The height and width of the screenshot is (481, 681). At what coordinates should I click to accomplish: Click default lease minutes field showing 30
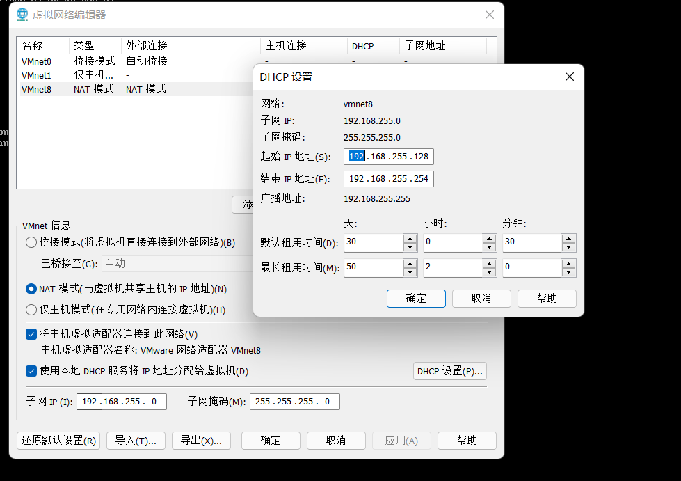pyautogui.click(x=532, y=242)
